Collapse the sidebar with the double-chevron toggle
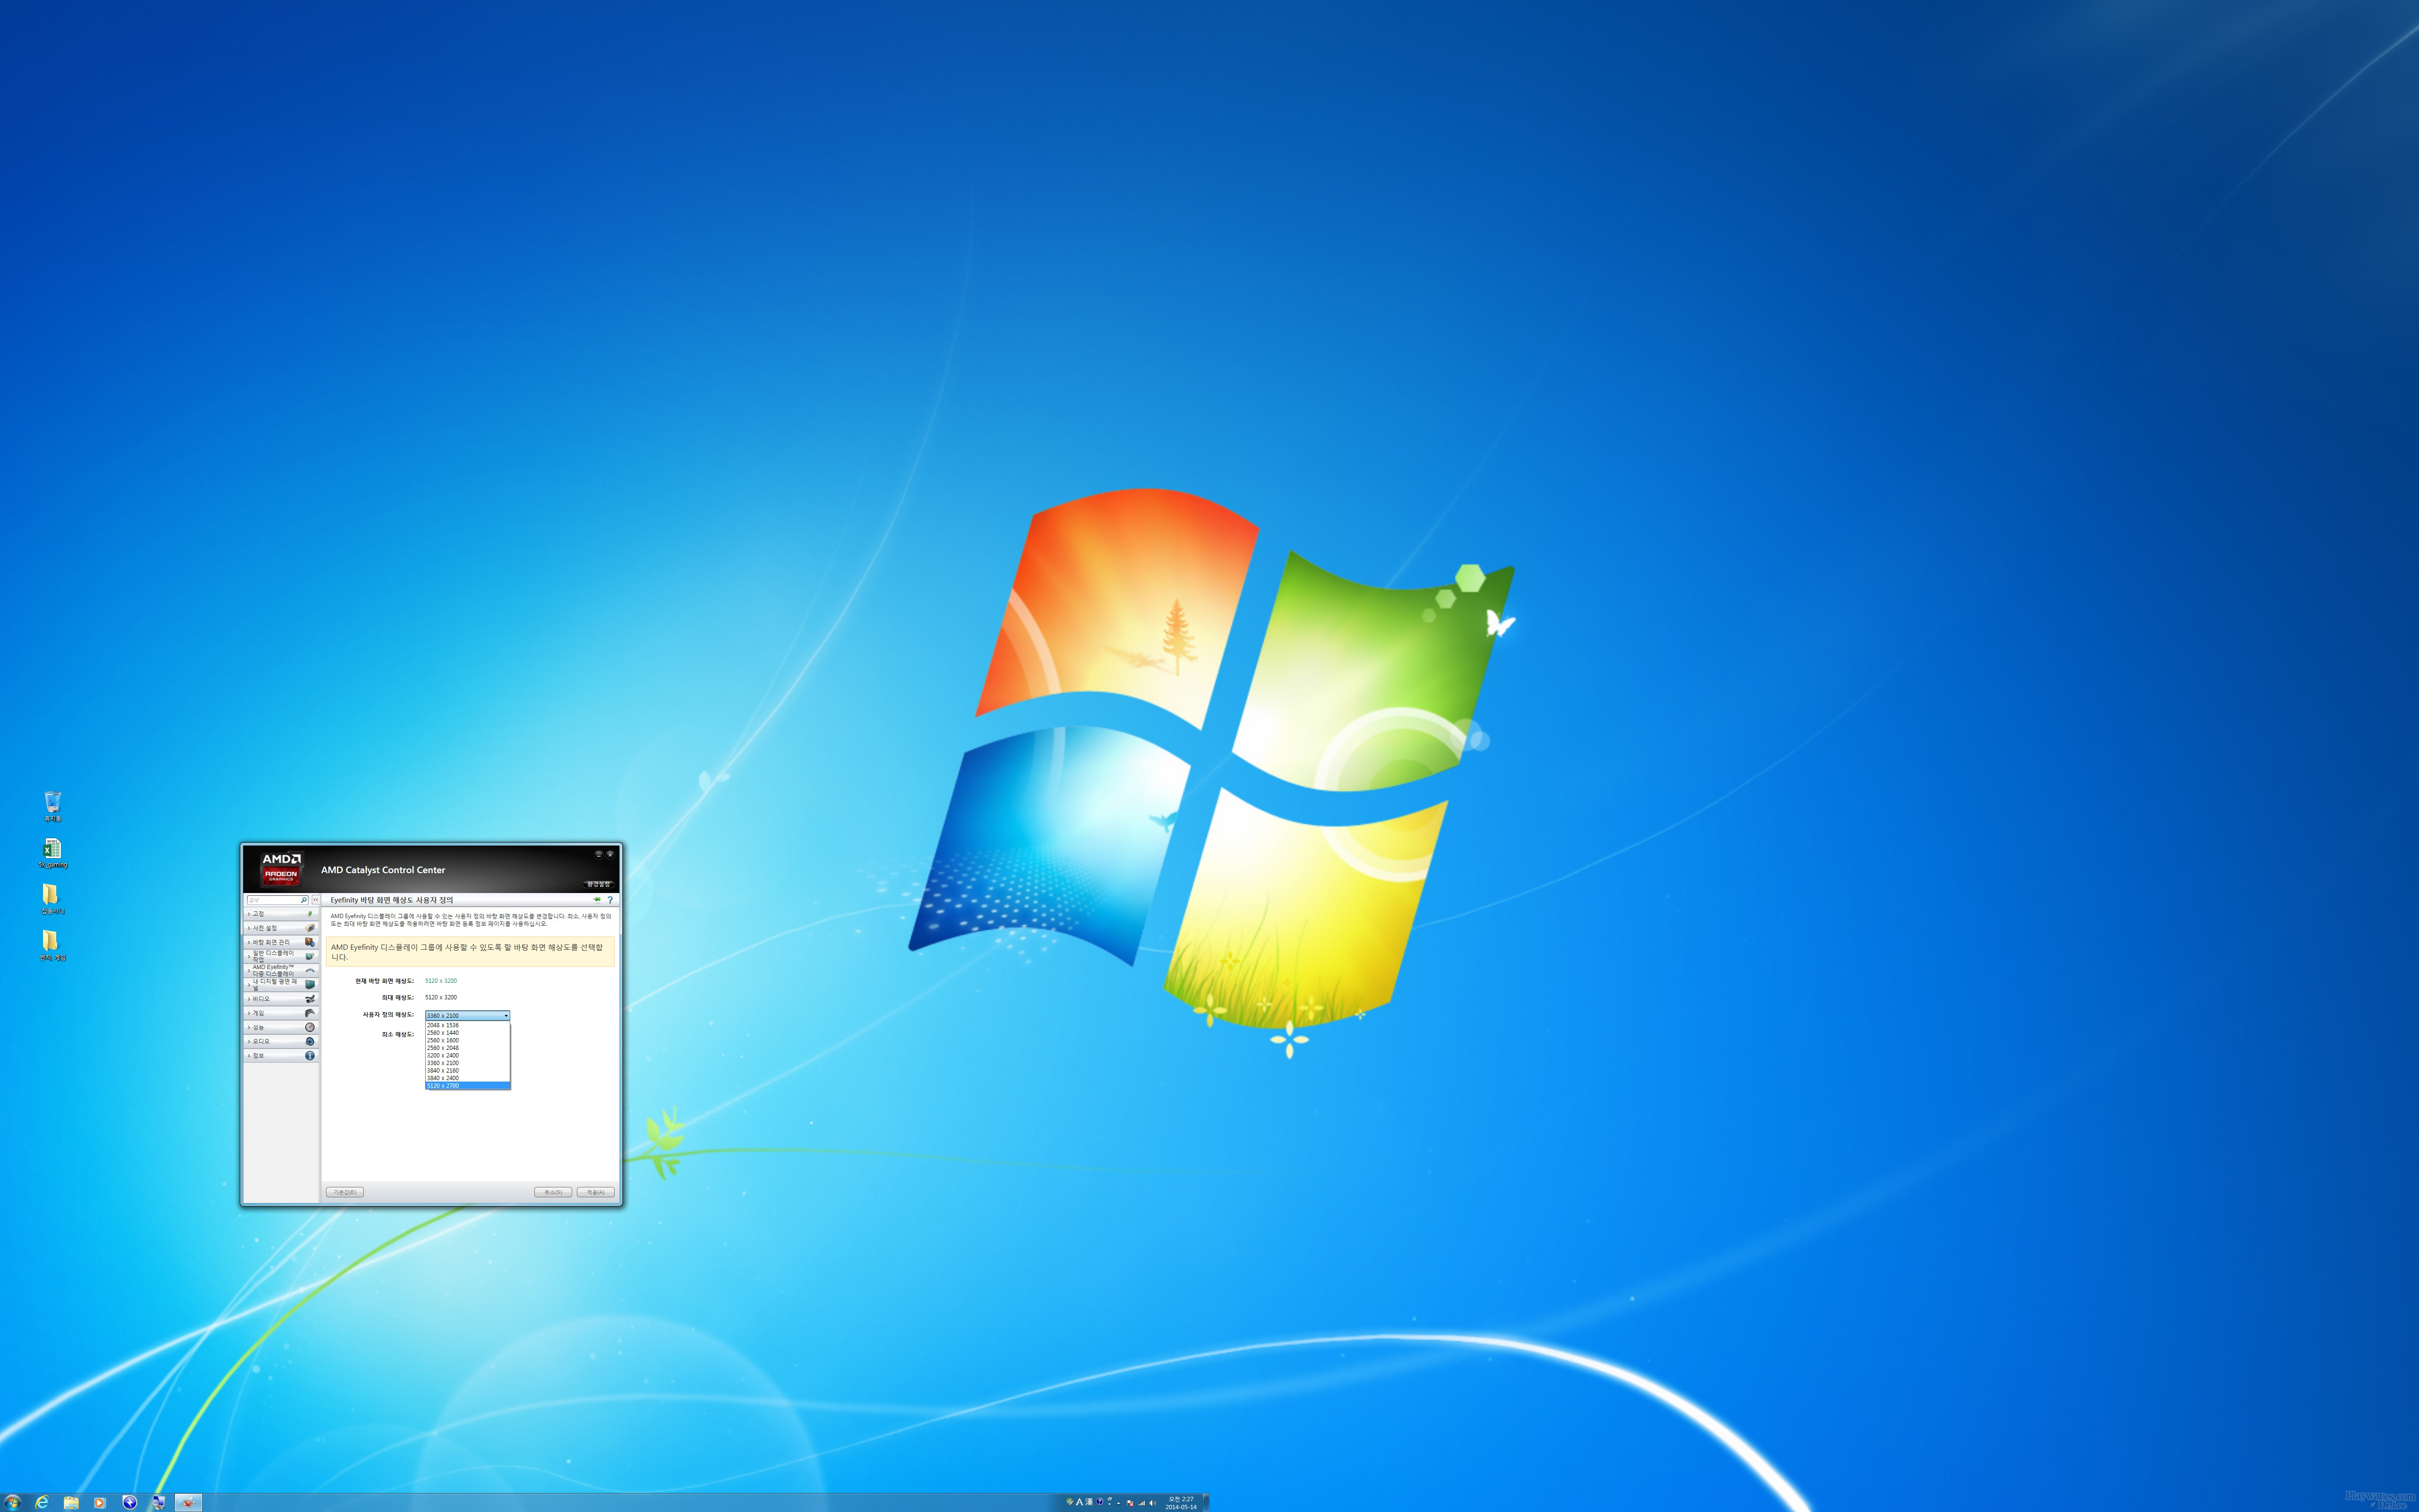Image resolution: width=2419 pixels, height=1512 pixels. click(316, 900)
